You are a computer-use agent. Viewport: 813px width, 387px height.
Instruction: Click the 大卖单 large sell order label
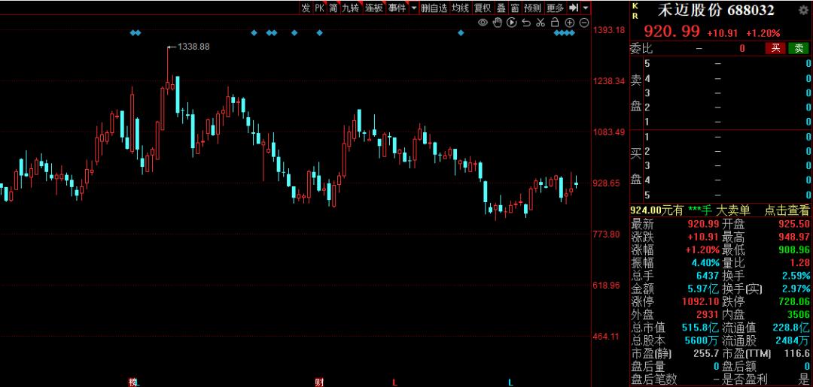coord(732,210)
